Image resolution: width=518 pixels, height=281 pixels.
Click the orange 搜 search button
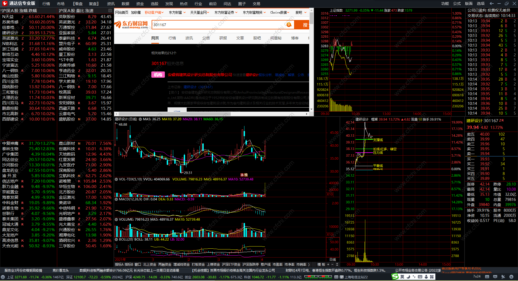[x=302, y=25]
